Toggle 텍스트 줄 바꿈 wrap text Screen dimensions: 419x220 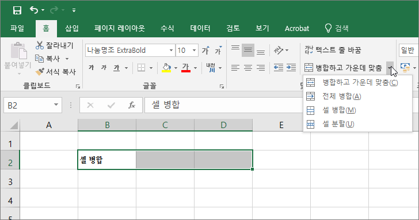click(333, 50)
